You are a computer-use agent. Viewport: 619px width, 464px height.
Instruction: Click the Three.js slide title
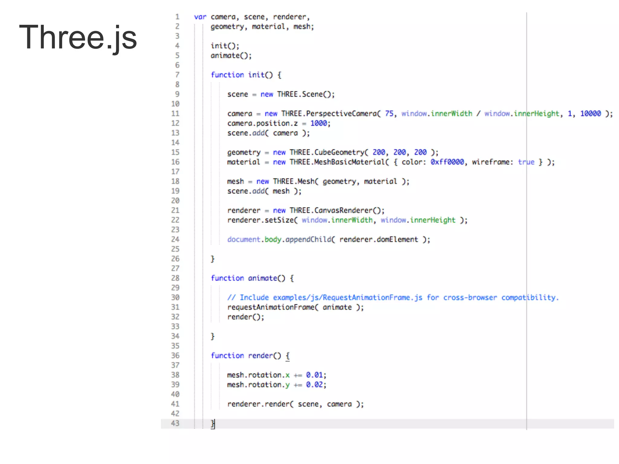coord(78,37)
